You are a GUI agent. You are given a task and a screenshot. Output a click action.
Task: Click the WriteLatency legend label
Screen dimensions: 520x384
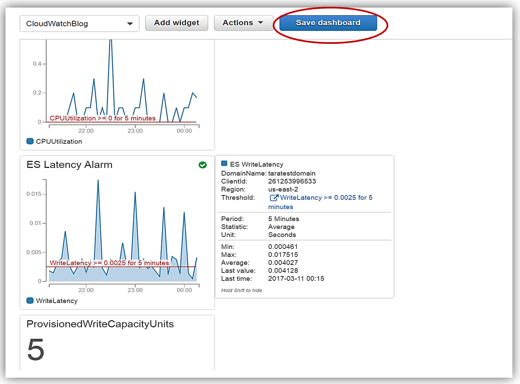(x=57, y=301)
